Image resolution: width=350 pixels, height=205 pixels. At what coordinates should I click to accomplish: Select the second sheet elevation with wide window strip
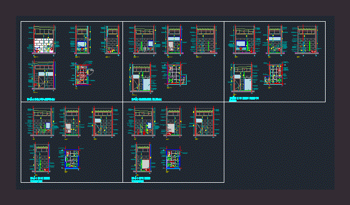[174, 40]
